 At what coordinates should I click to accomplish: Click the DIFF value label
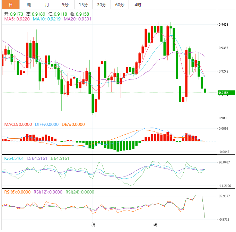tap(47, 124)
